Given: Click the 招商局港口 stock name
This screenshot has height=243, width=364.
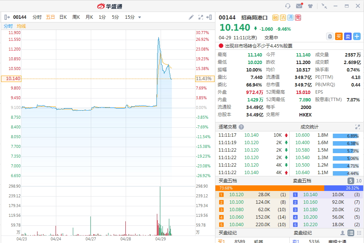Looking at the screenshot, I should (254, 18).
